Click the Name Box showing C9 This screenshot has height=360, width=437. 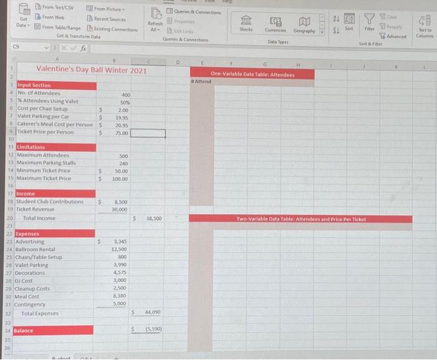click(x=27, y=47)
